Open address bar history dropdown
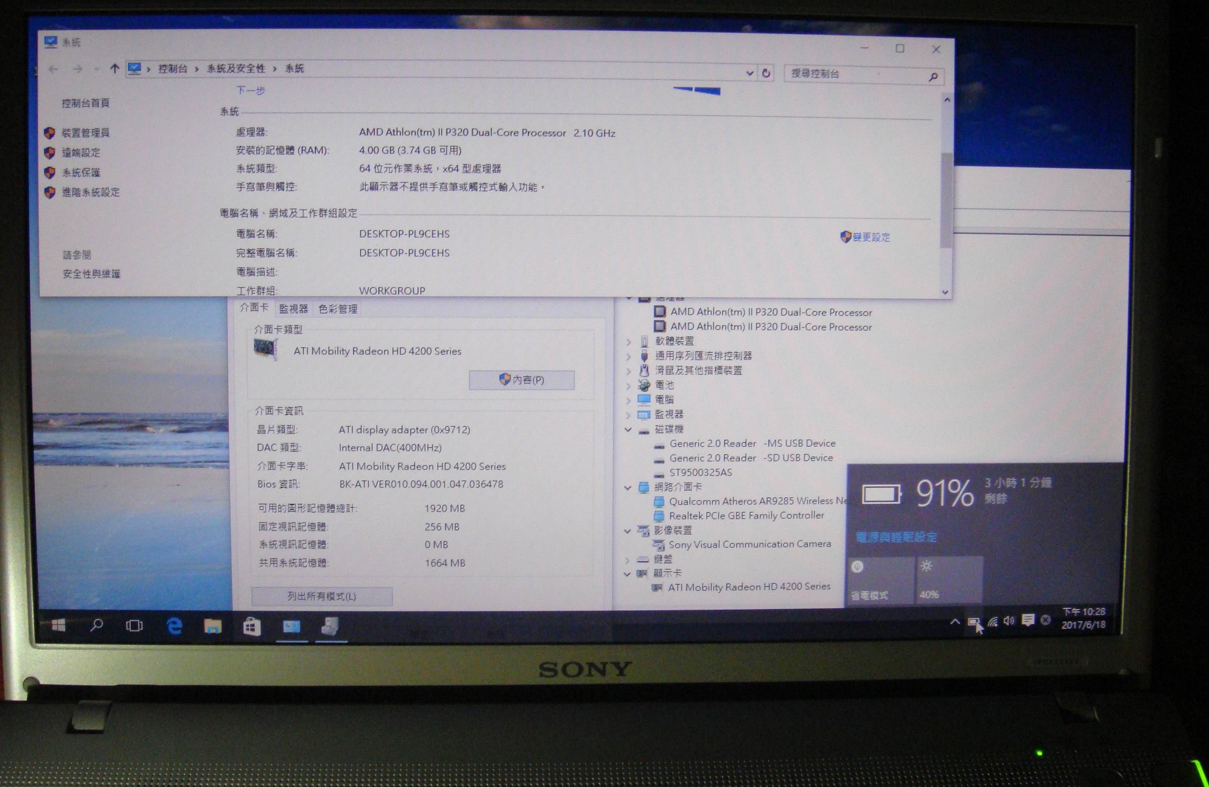The width and height of the screenshot is (1209, 787). coord(749,73)
